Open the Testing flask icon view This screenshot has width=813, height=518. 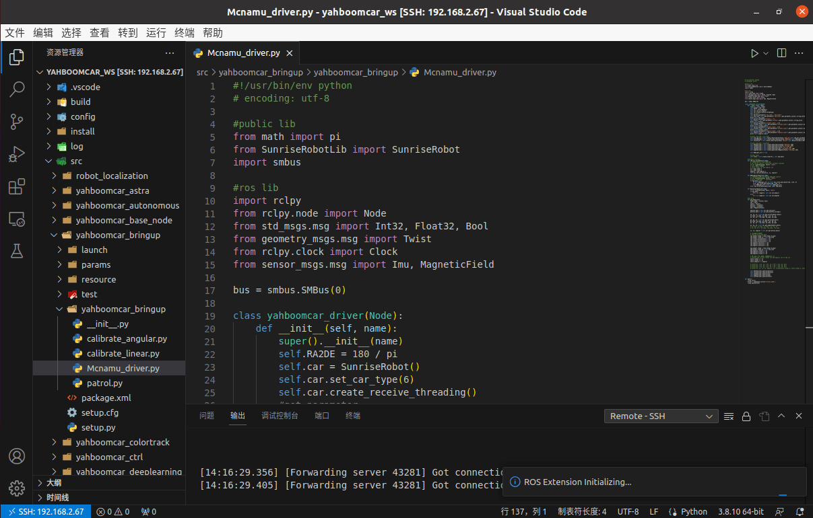click(x=17, y=251)
